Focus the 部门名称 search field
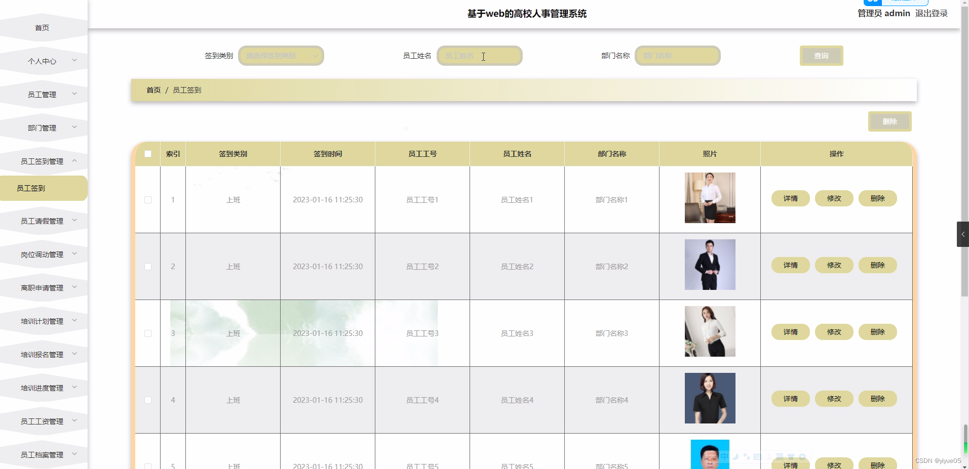The image size is (969, 469). pos(677,56)
